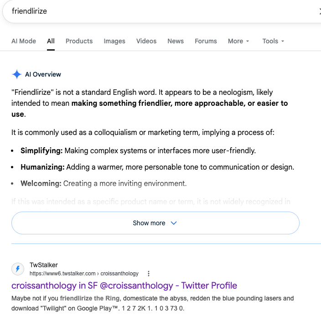
Task: Switch to AI Mode tab
Action: click(x=24, y=41)
